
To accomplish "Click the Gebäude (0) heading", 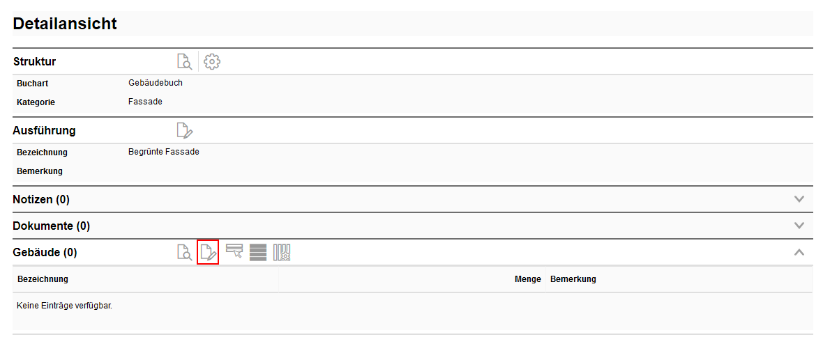I will 45,252.
